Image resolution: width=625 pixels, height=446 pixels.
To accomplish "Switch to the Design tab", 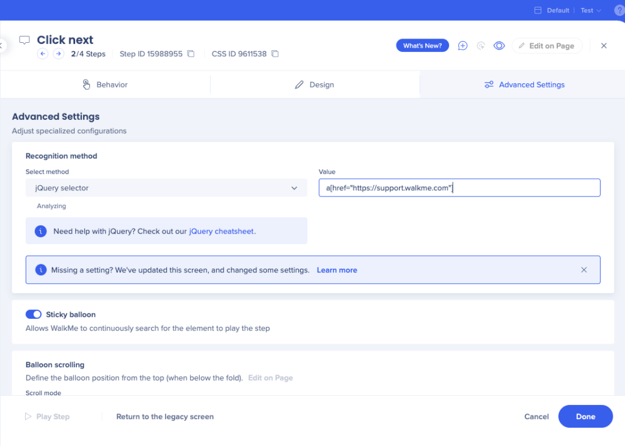I will [x=314, y=84].
